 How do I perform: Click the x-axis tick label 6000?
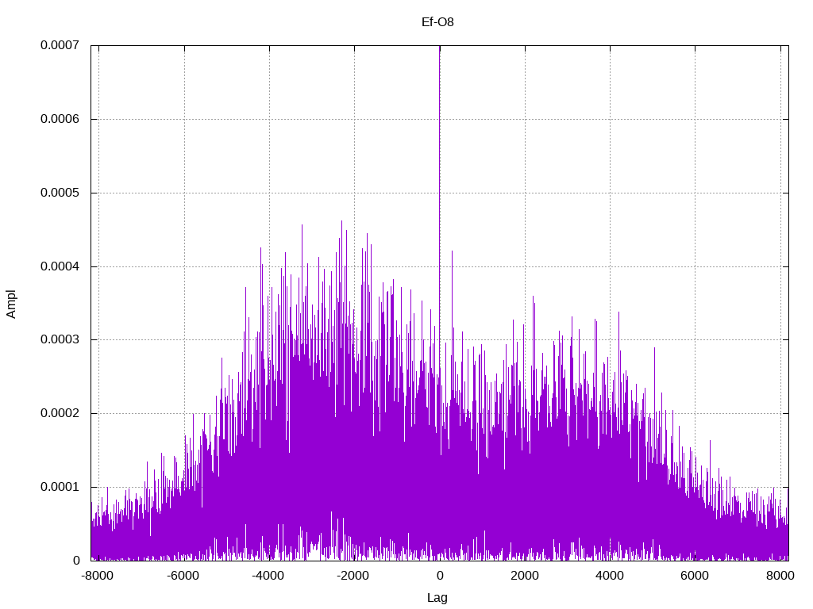pos(695,576)
